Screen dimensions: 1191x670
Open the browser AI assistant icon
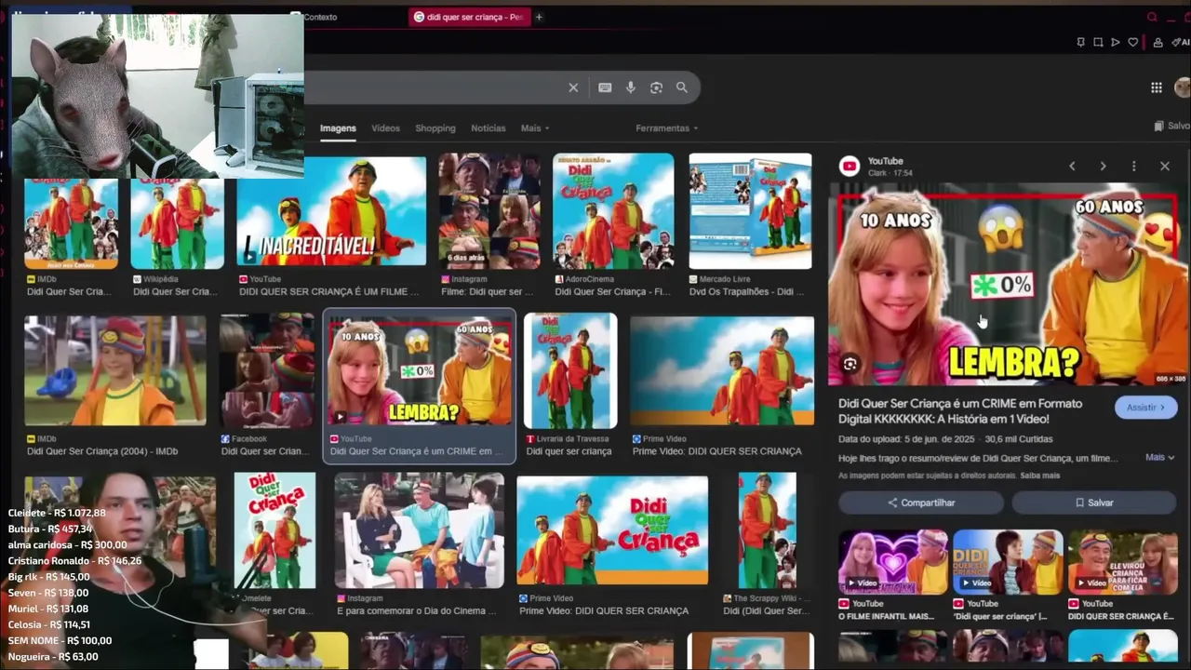pos(1183,42)
